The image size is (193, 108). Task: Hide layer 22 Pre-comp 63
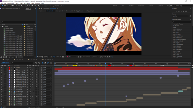click(1, 100)
